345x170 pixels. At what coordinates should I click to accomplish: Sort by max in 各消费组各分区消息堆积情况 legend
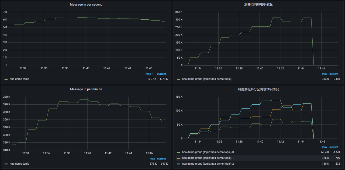325,147
